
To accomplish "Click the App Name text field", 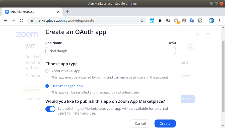I will click(110, 51).
